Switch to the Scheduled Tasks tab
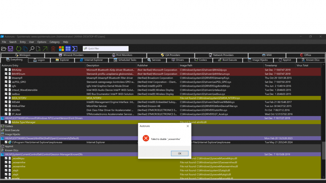The width and height of the screenshot is (326, 183). [x=125, y=60]
